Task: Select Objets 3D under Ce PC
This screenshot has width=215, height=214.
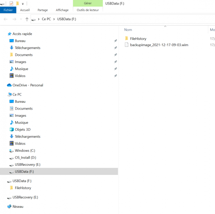Action: click(22, 130)
